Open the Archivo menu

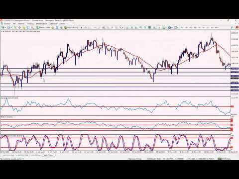[7, 24]
